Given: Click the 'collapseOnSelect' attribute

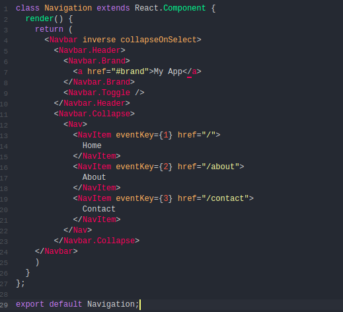Looking at the screenshot, I should point(159,40).
